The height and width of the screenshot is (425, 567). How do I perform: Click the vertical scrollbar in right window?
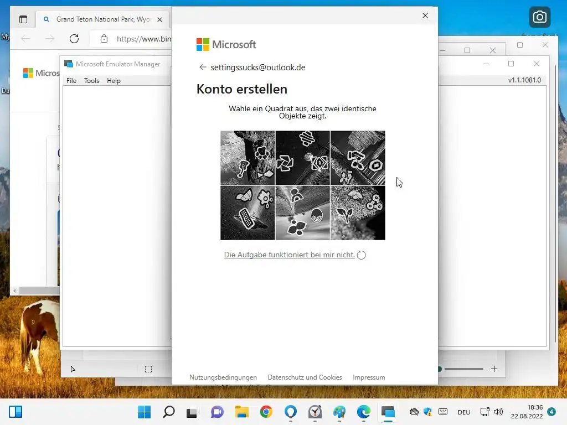[x=555, y=204]
